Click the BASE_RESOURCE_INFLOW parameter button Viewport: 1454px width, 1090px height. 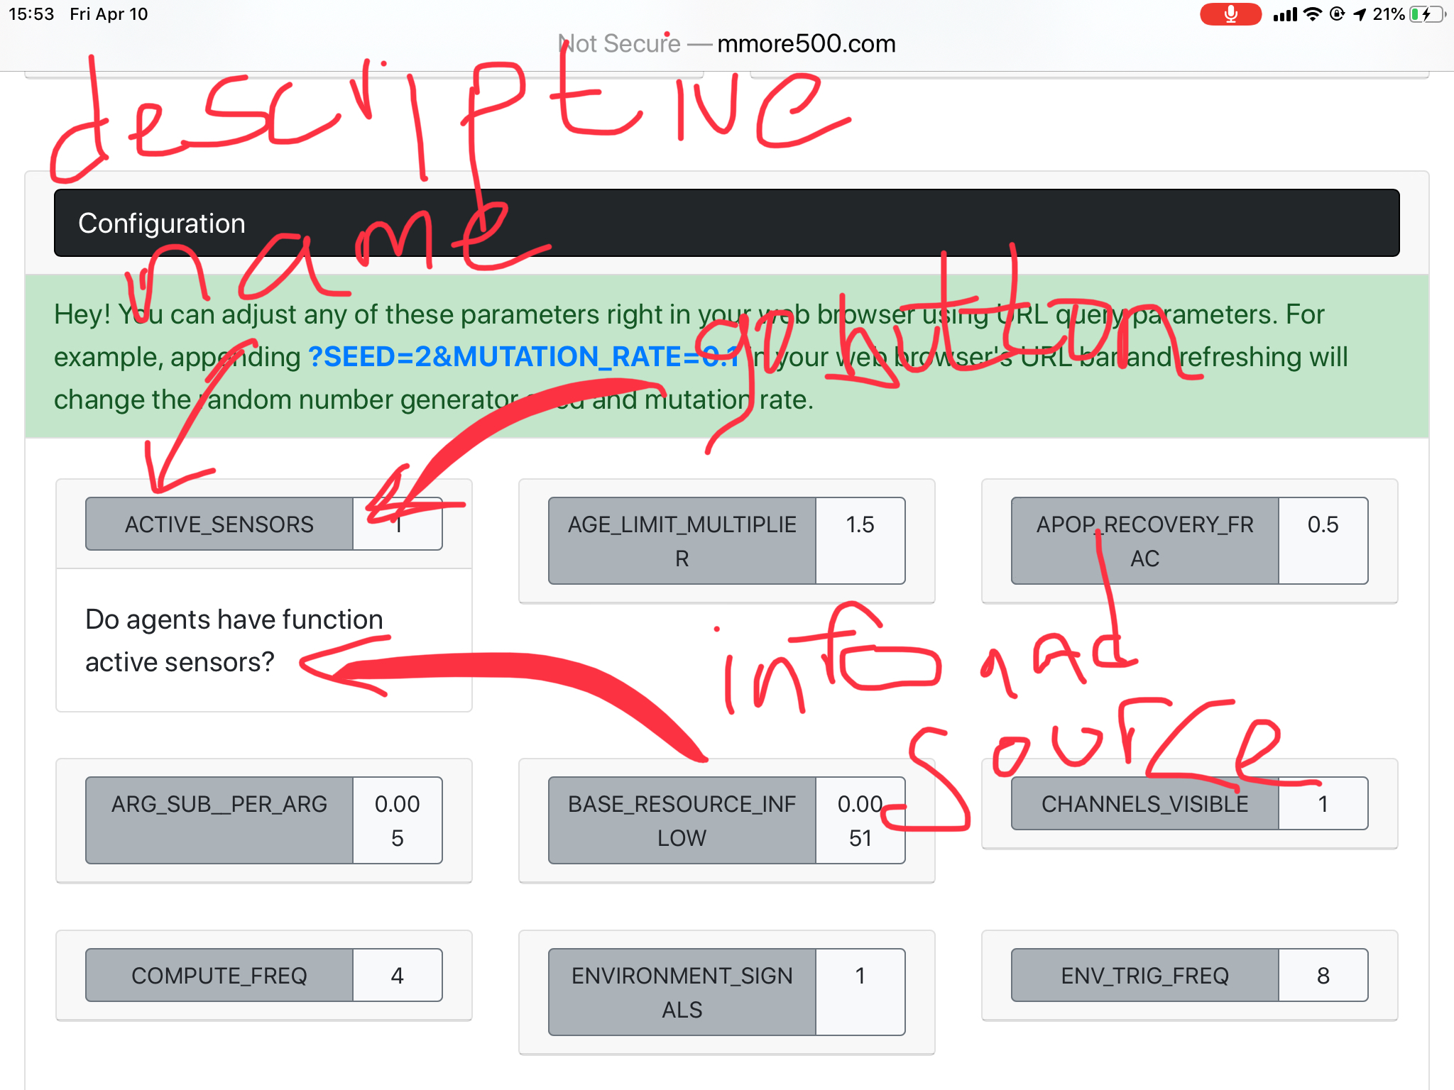[x=682, y=820]
